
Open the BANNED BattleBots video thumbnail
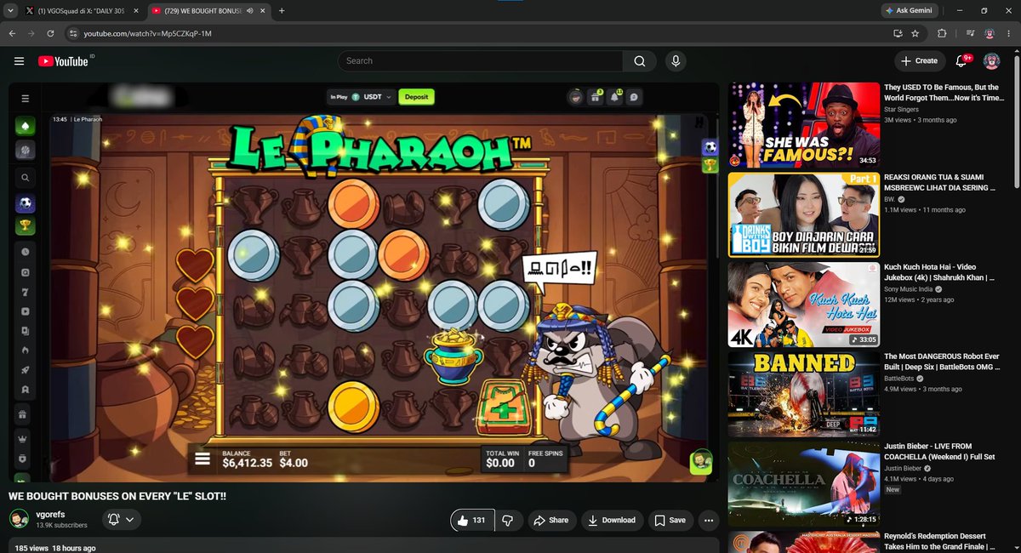point(803,395)
